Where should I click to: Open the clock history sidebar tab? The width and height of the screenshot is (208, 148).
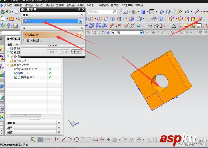pyautogui.click(x=2, y=108)
